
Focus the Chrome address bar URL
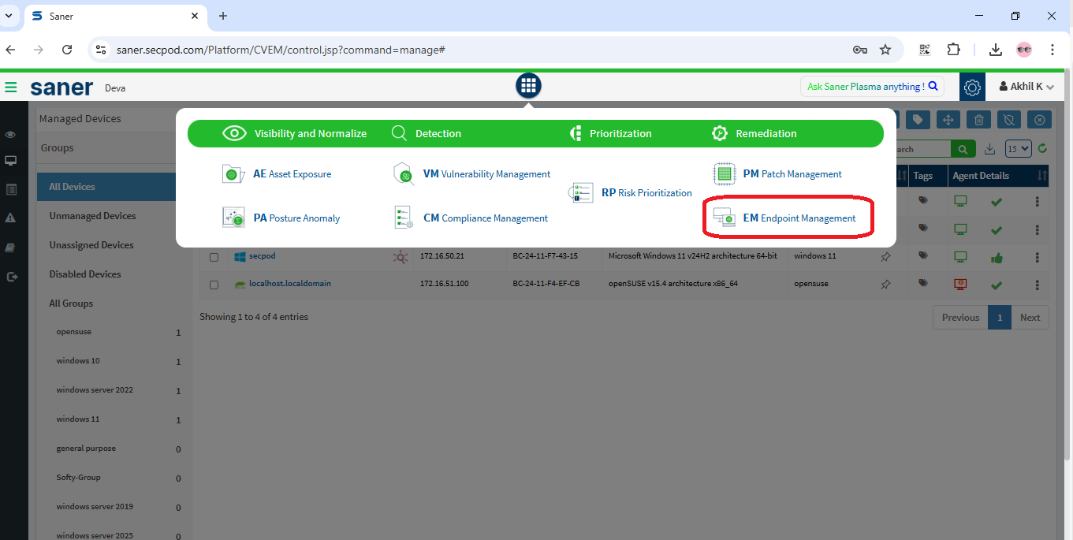point(281,50)
